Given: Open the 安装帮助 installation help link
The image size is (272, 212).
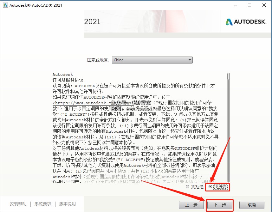Looking at the screenshot, I should point(18,204).
